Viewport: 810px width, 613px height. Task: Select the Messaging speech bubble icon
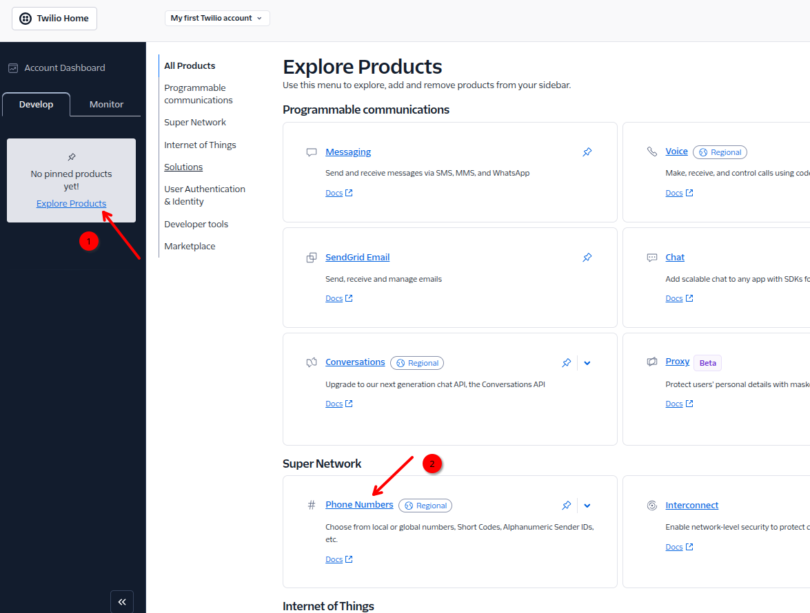[x=312, y=152]
